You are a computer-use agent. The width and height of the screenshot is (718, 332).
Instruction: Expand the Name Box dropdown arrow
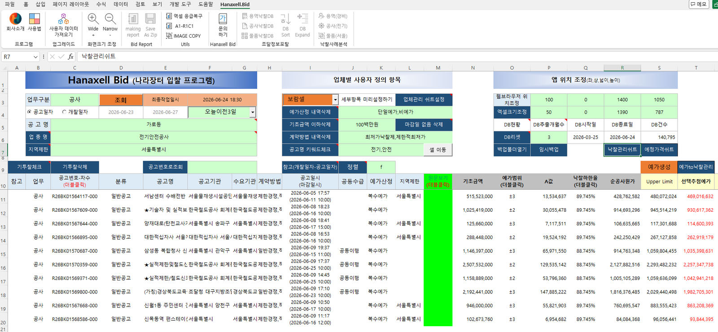coord(35,57)
